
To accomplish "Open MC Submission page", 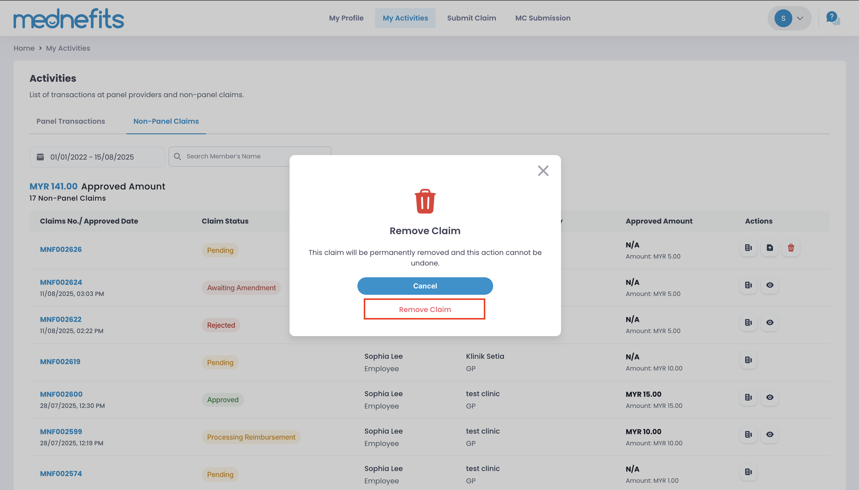I will coord(543,18).
